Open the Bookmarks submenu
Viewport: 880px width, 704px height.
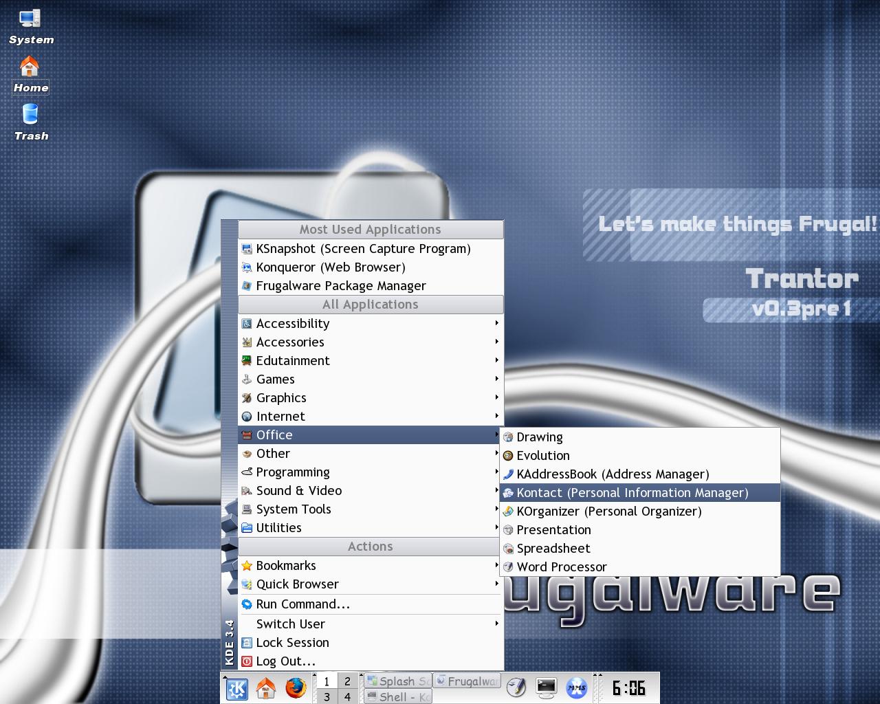[x=371, y=566]
